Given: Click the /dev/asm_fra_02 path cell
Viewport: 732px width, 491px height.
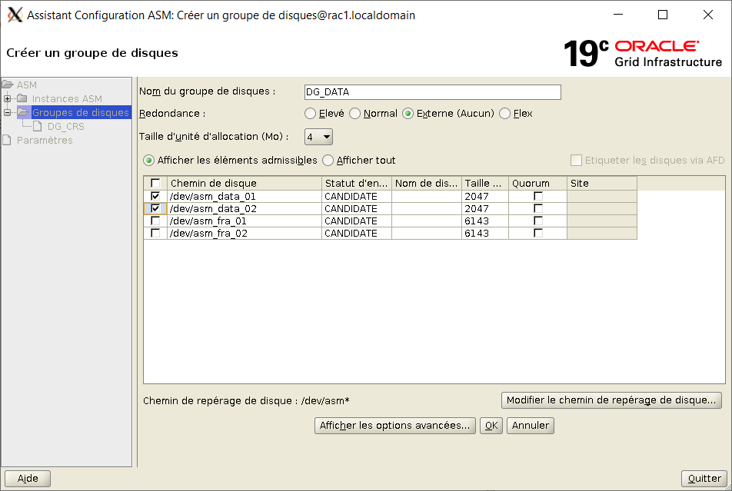Looking at the screenshot, I should pyautogui.click(x=245, y=233).
